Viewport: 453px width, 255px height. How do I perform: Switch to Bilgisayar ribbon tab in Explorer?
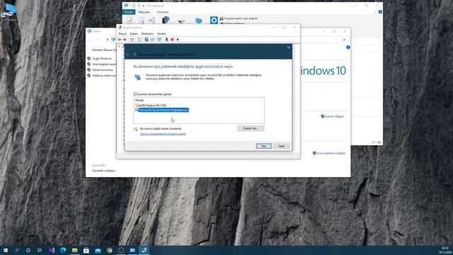point(144,12)
